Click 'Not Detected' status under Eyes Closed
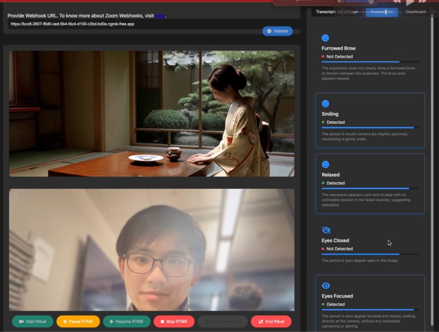The width and height of the screenshot is (439, 332). 339,249
